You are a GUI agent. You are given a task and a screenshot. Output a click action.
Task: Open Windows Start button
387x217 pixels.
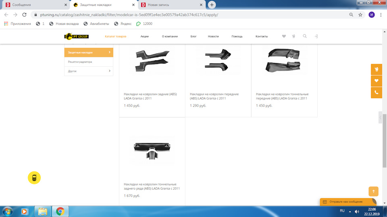tap(7, 212)
